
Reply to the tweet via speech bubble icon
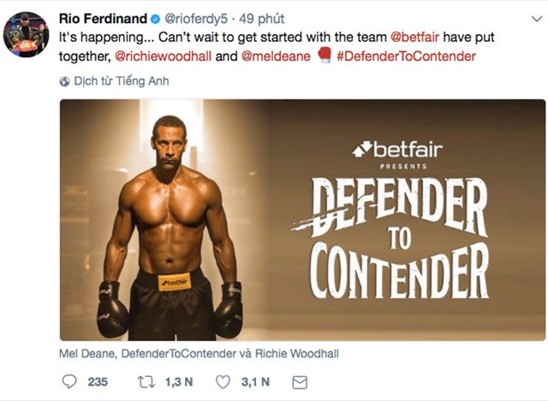pos(69,380)
